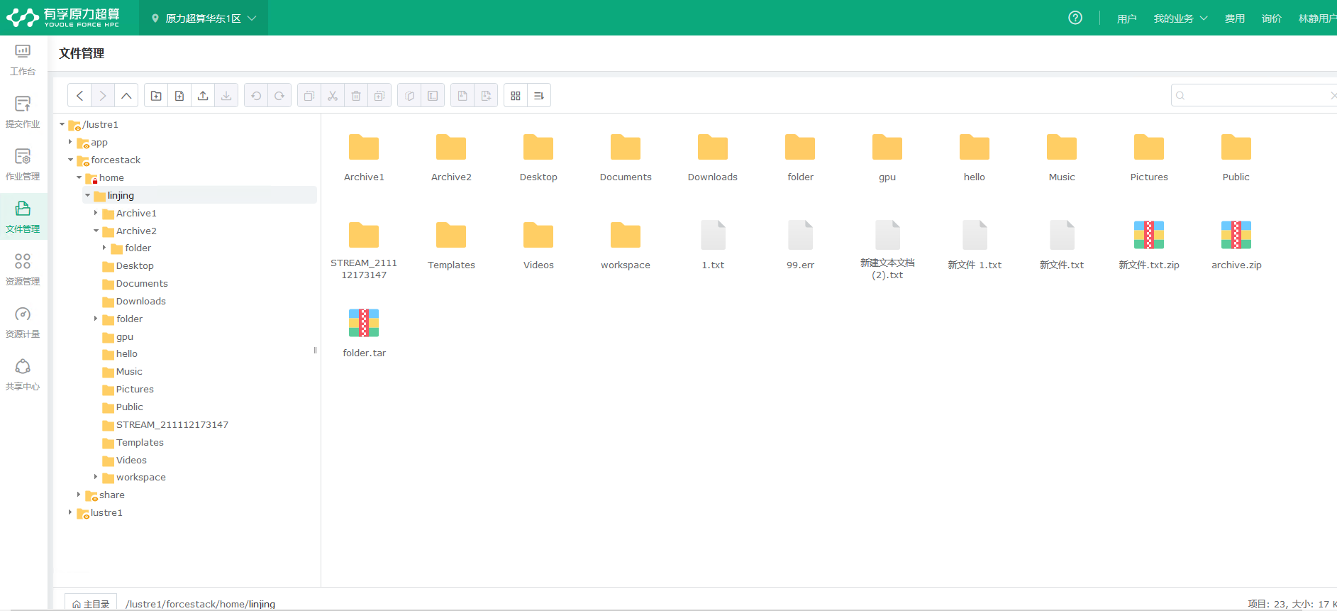Collapse the home tree node

point(79,177)
